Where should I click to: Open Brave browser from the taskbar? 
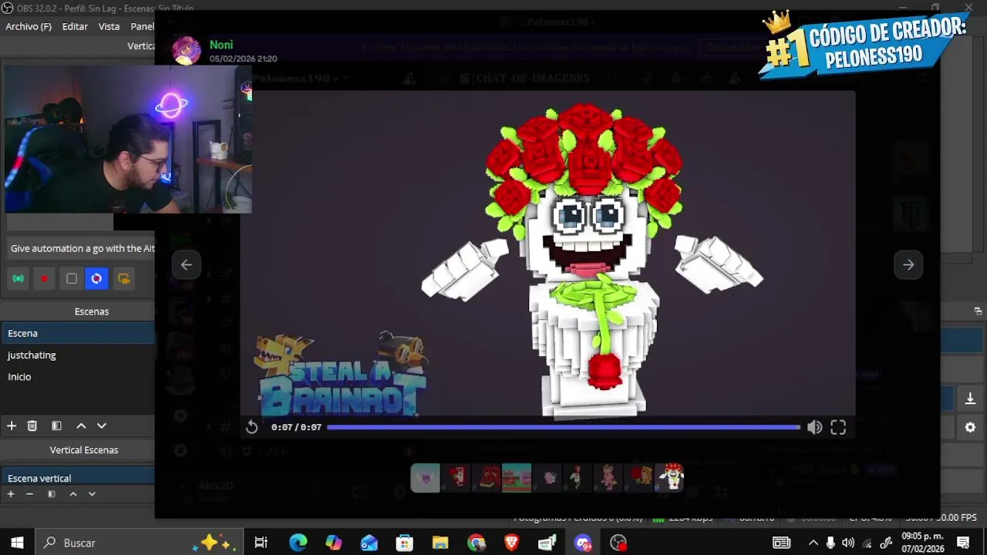pyautogui.click(x=511, y=543)
